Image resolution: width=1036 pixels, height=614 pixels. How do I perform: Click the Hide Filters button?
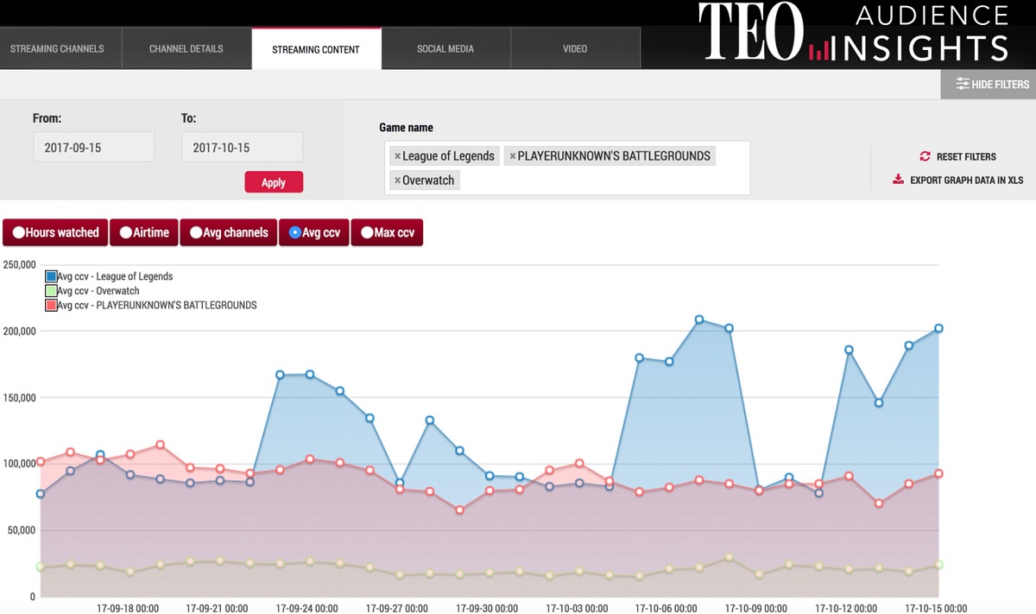coord(989,85)
